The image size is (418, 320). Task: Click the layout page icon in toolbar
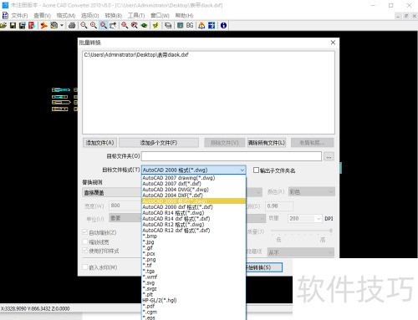[x=54, y=26]
